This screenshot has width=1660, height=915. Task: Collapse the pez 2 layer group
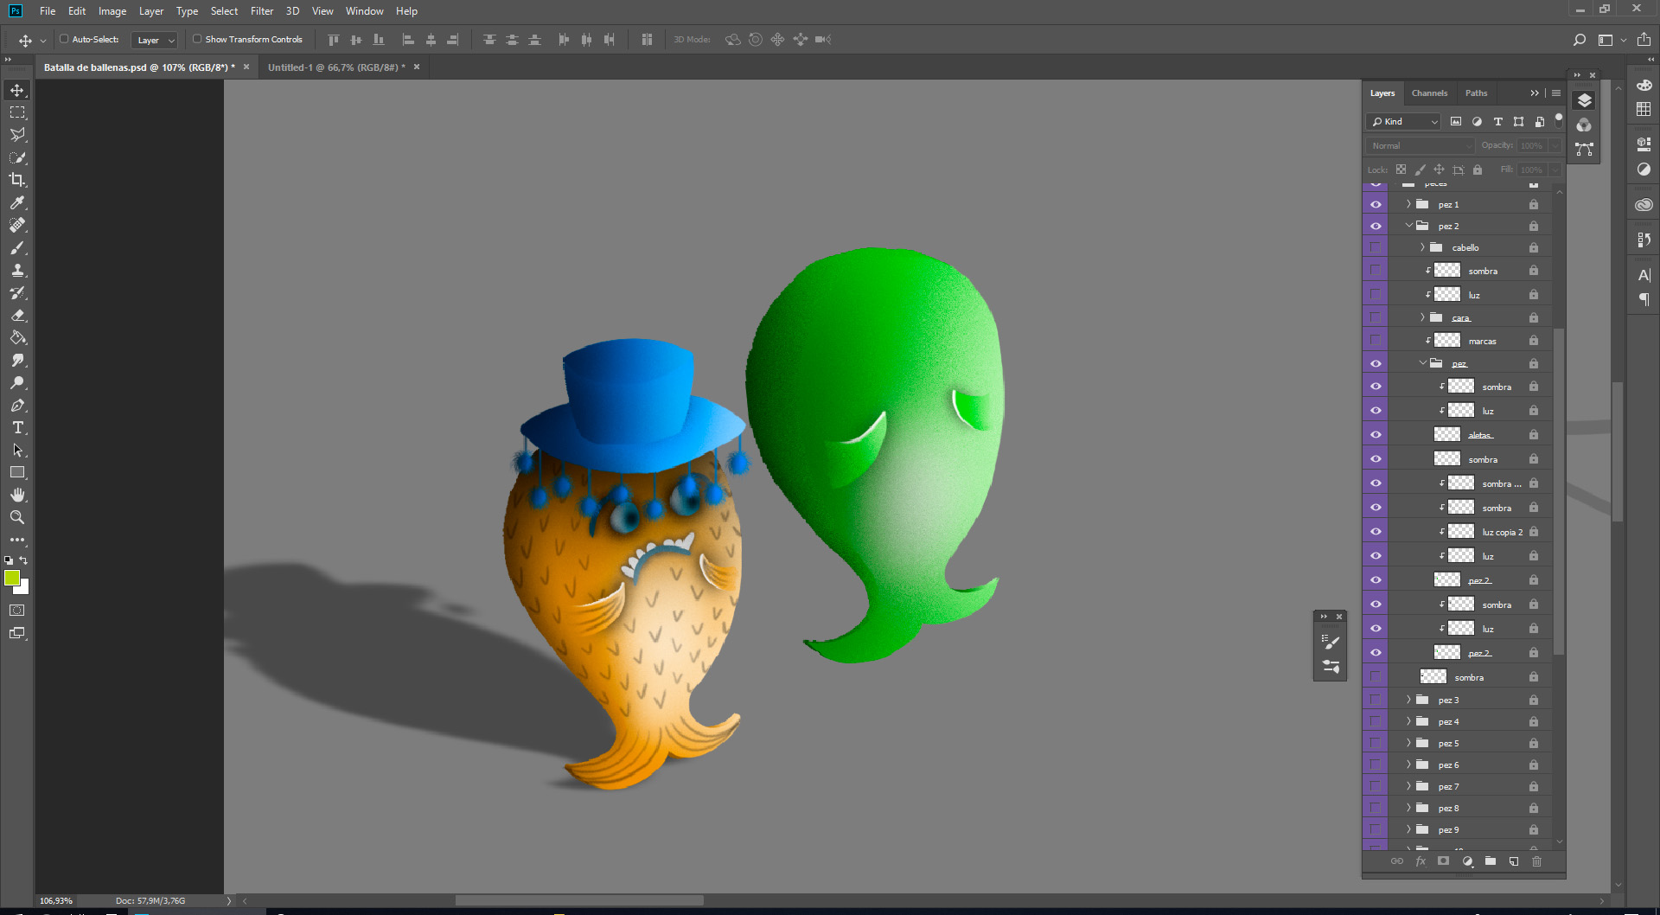click(x=1408, y=226)
